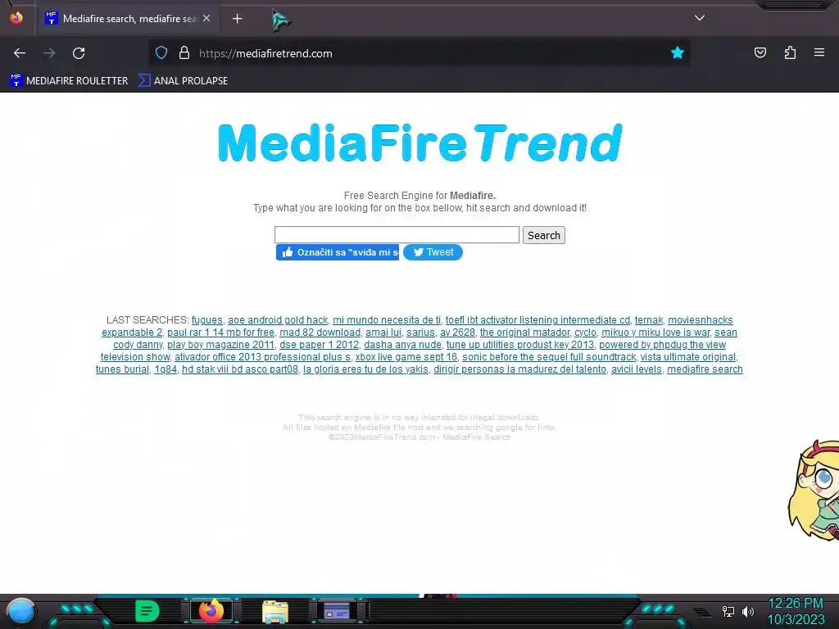The image size is (839, 629).
Task: Click the Facebook like button
Action: click(x=337, y=252)
